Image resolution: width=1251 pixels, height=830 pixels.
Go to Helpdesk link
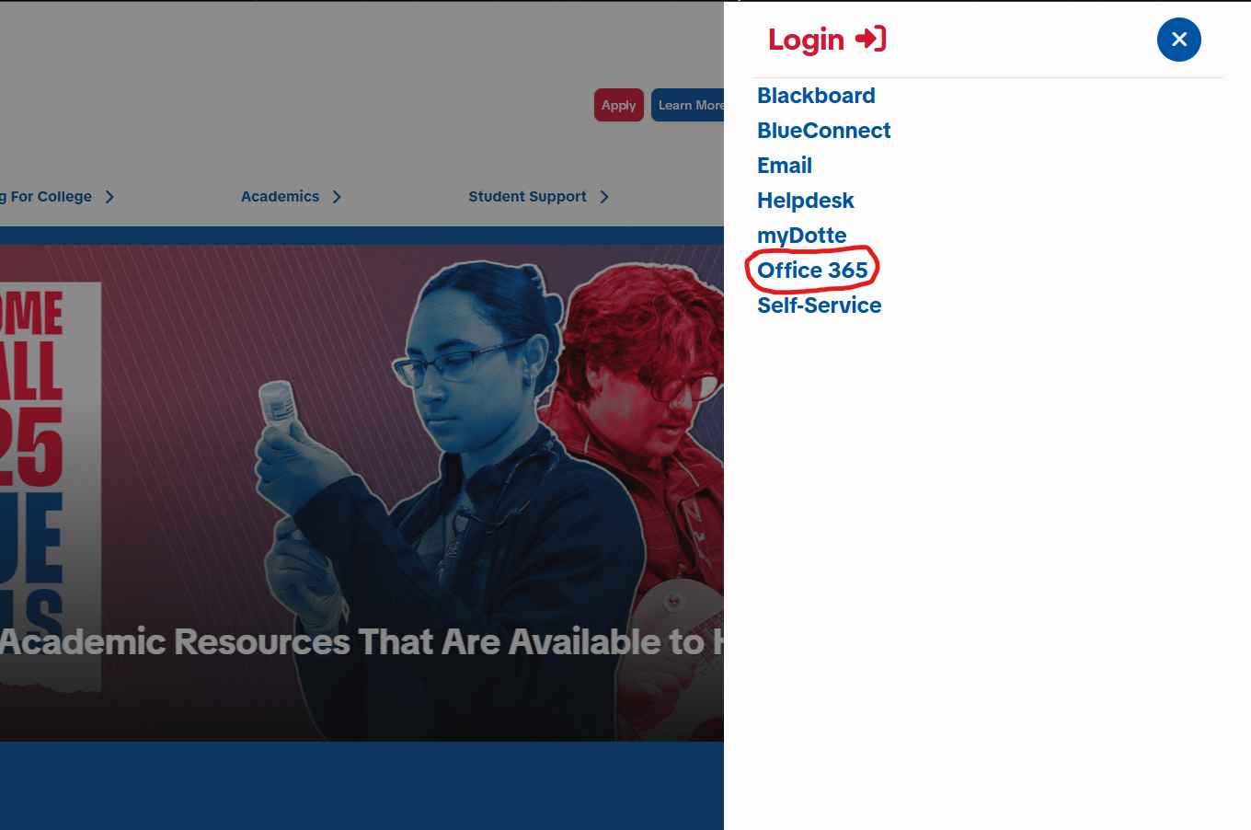tap(806, 201)
